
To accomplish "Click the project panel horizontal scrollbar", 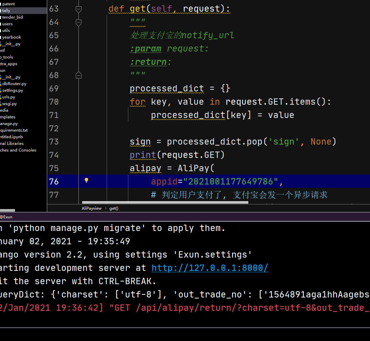I will 7,210.
